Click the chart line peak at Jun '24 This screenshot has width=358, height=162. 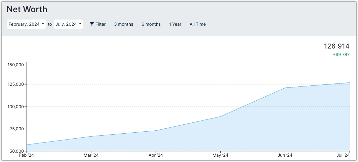coord(285,88)
